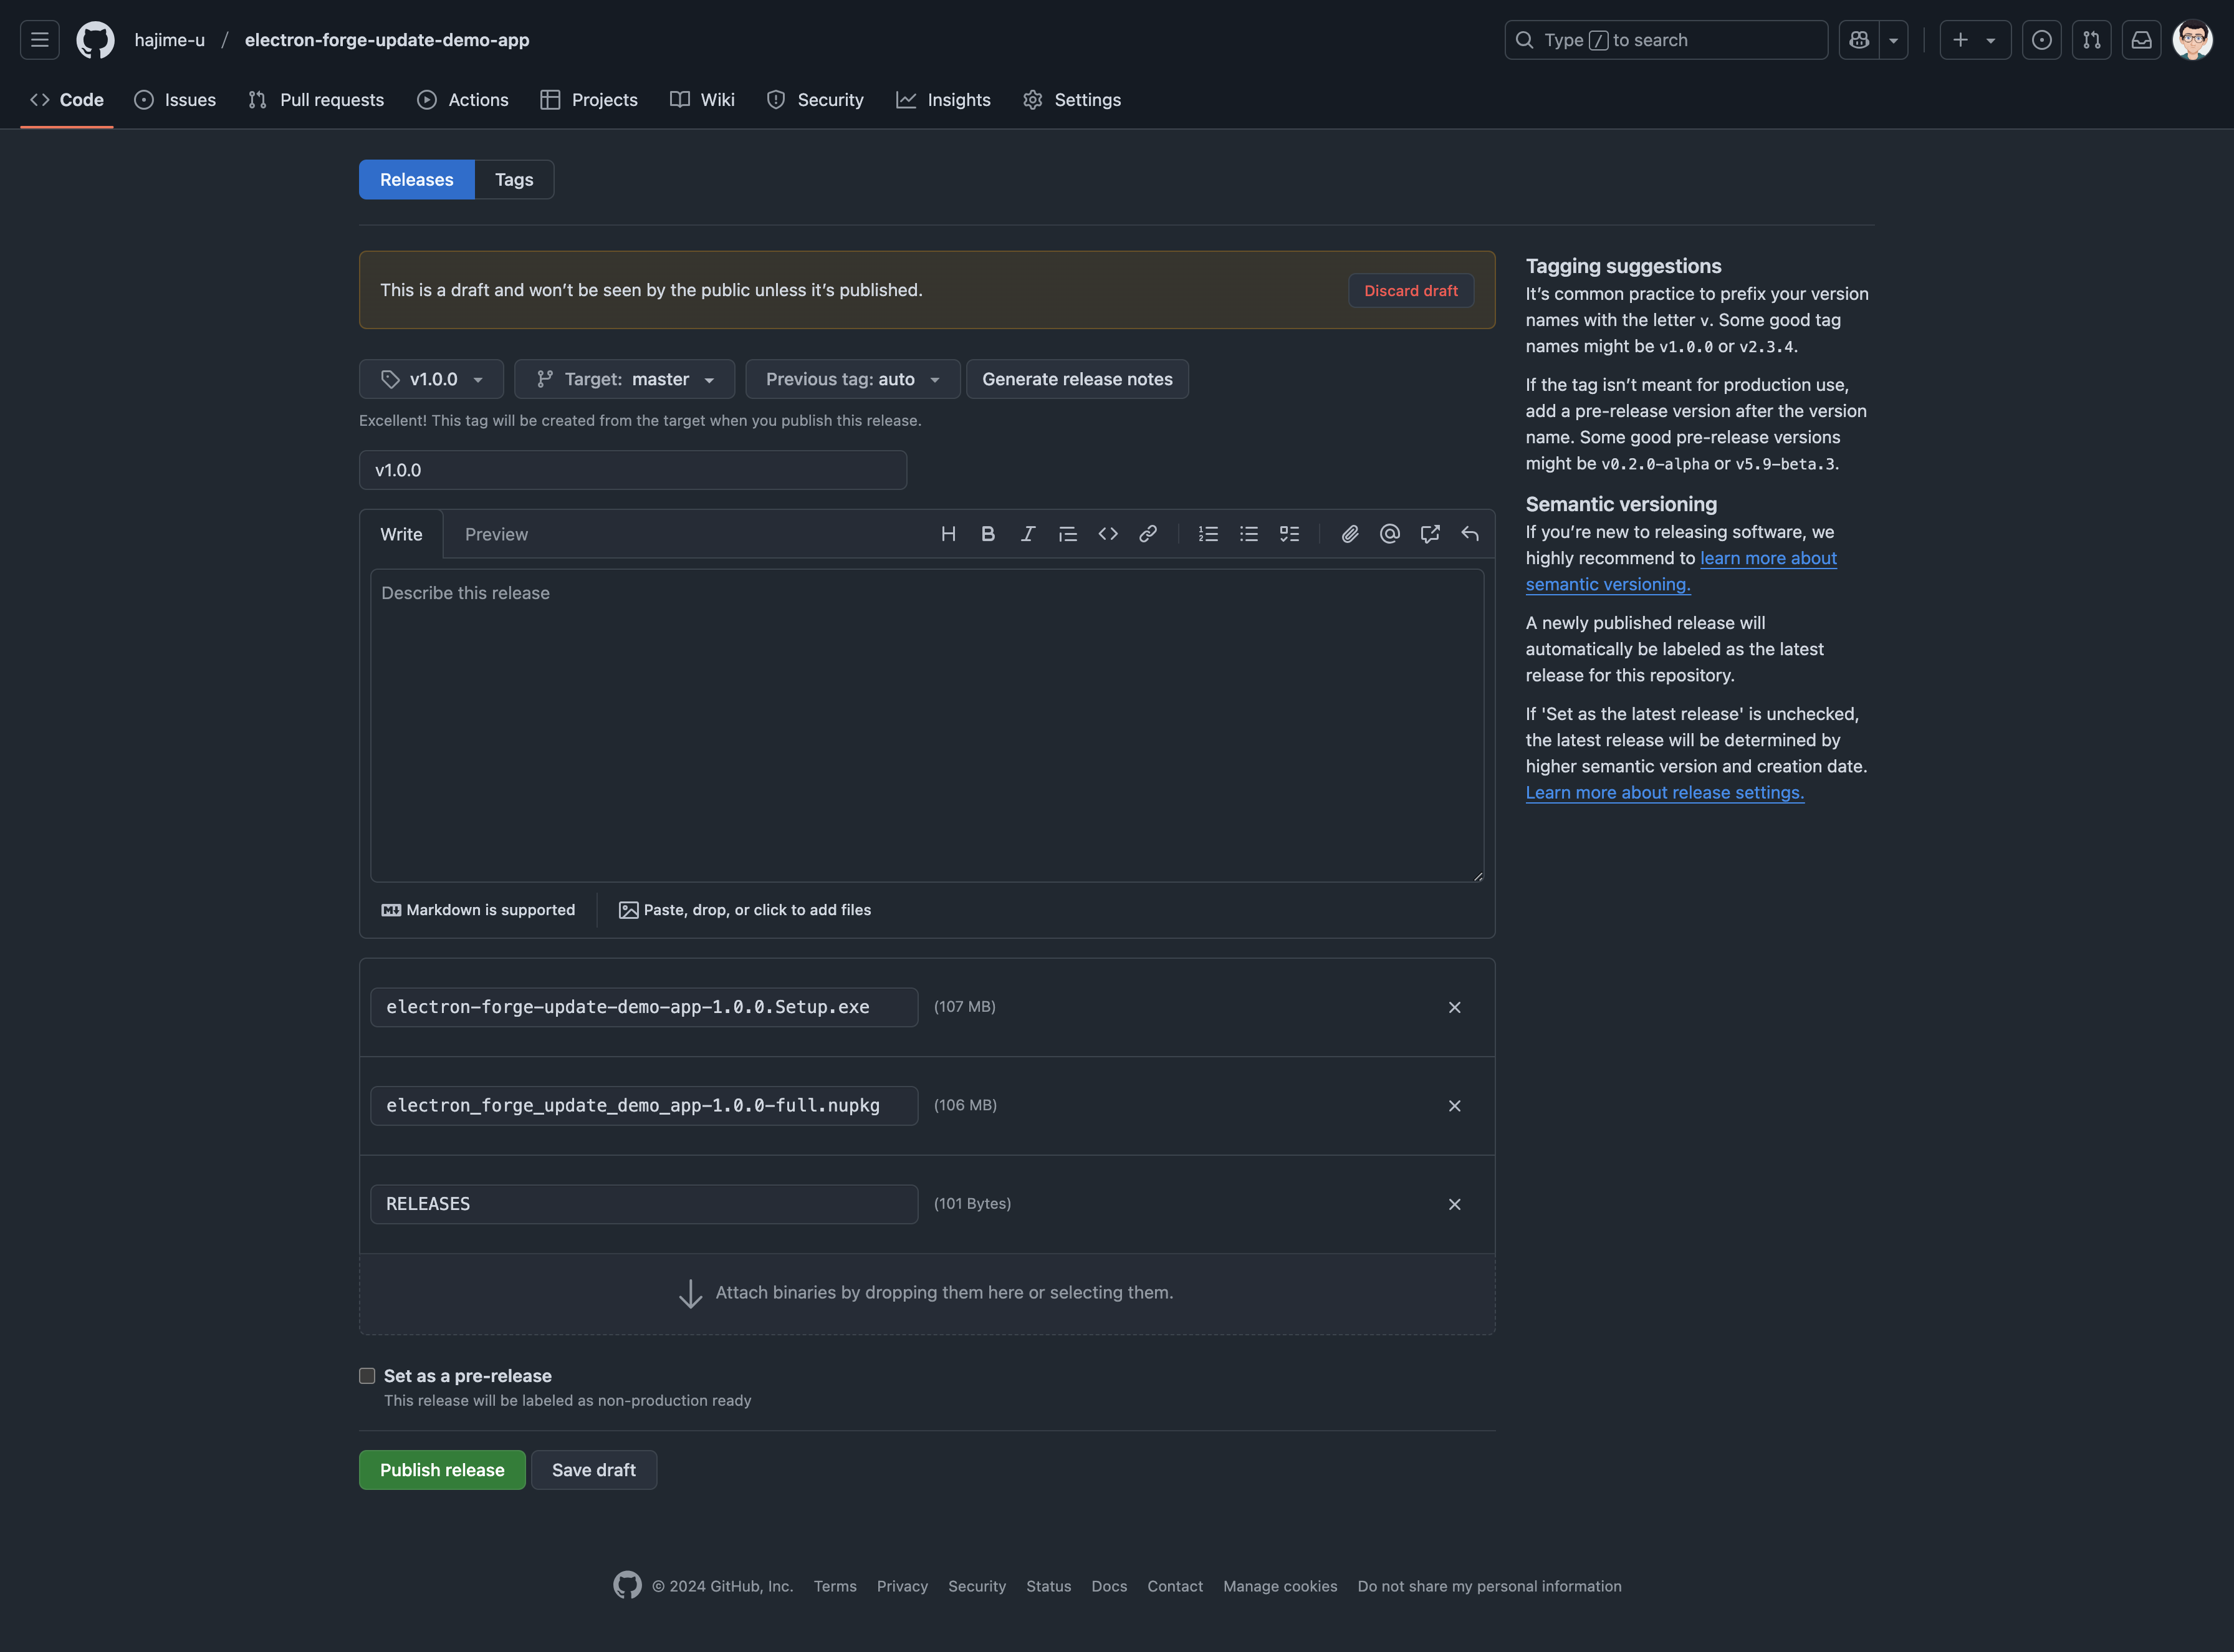2234x1652 pixels.
Task: Open the Pull requests repository tab
Action: coord(316,100)
